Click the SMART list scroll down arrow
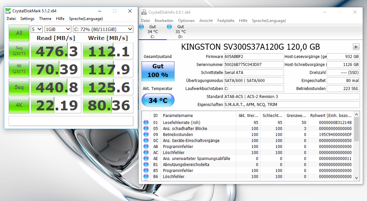Screen dimensions: 367x201 pyautogui.click(x=356, y=178)
